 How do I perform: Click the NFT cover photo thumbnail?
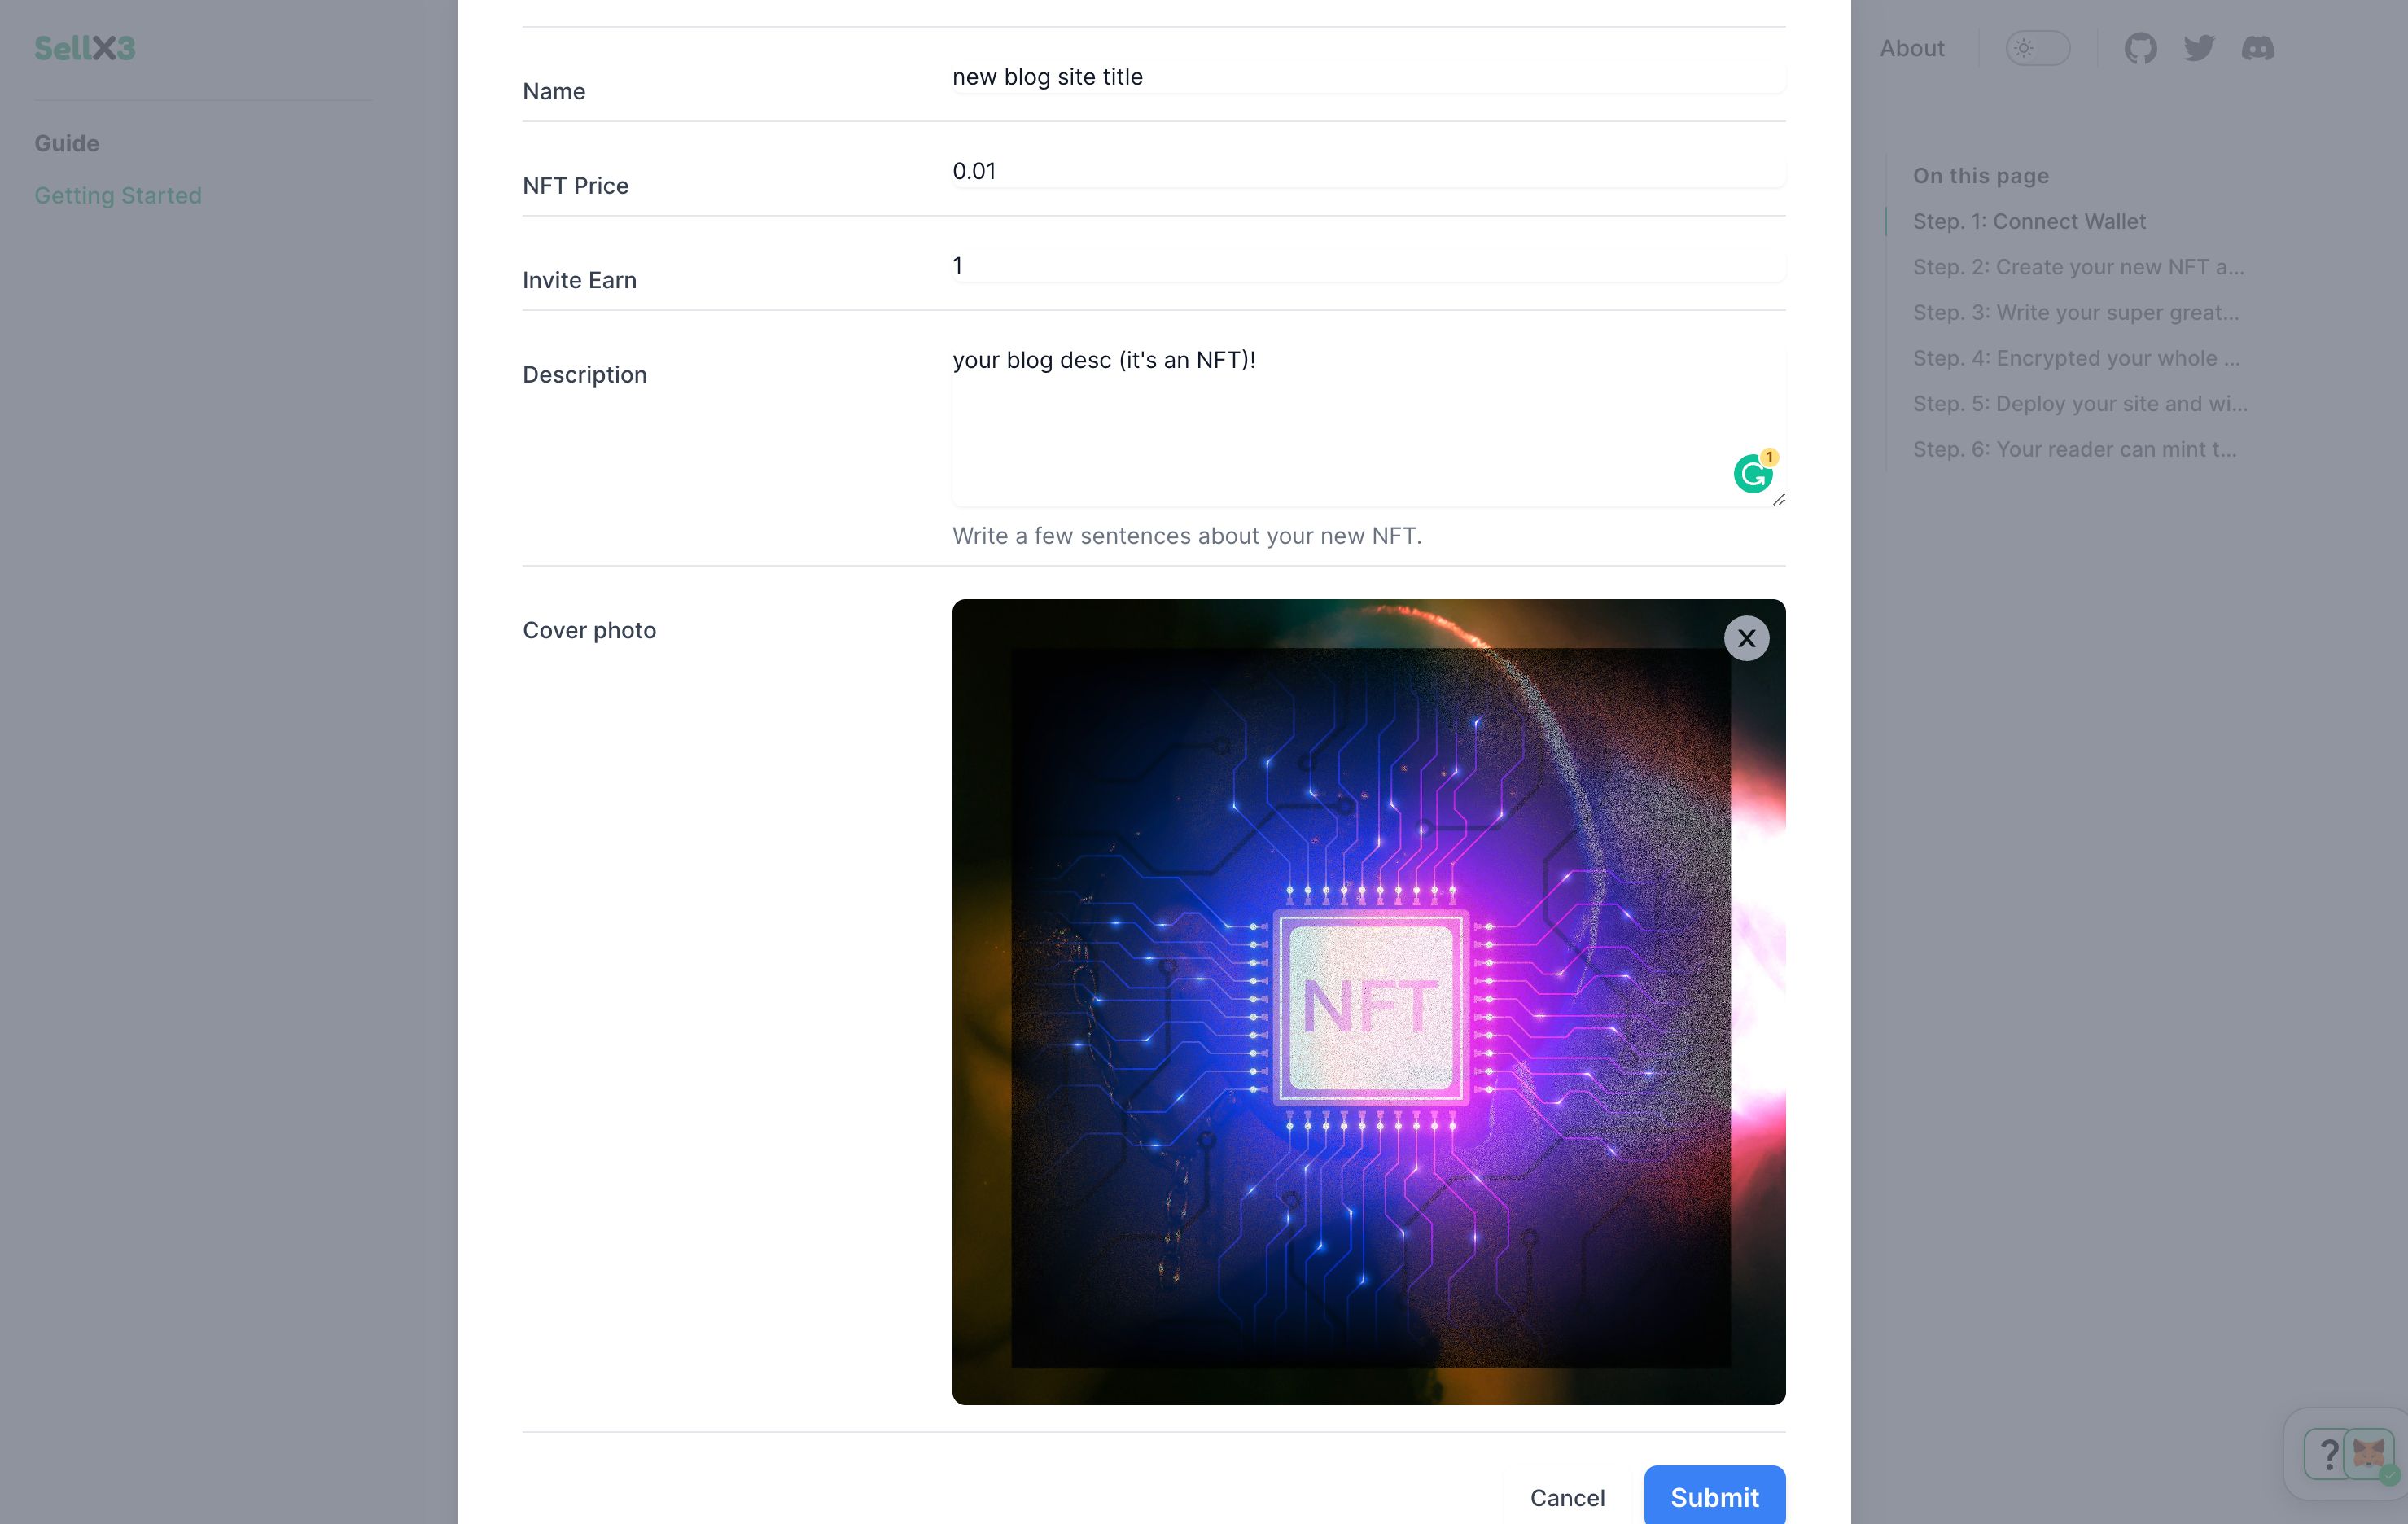[1369, 1001]
